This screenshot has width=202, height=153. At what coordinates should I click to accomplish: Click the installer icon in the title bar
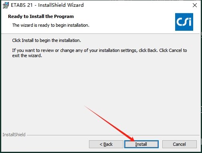(6, 5)
